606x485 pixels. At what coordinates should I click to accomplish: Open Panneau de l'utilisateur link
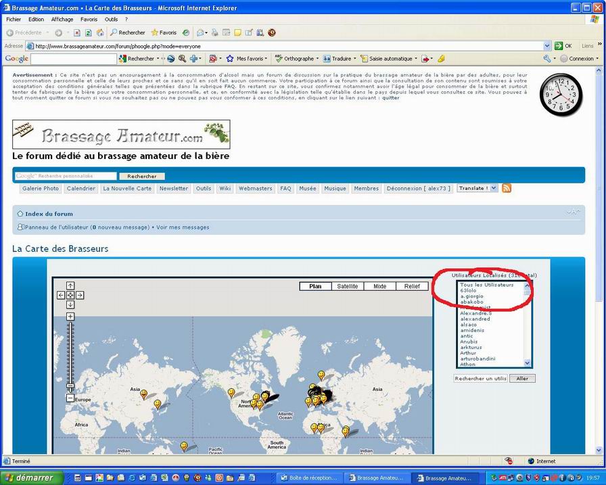(x=56, y=227)
